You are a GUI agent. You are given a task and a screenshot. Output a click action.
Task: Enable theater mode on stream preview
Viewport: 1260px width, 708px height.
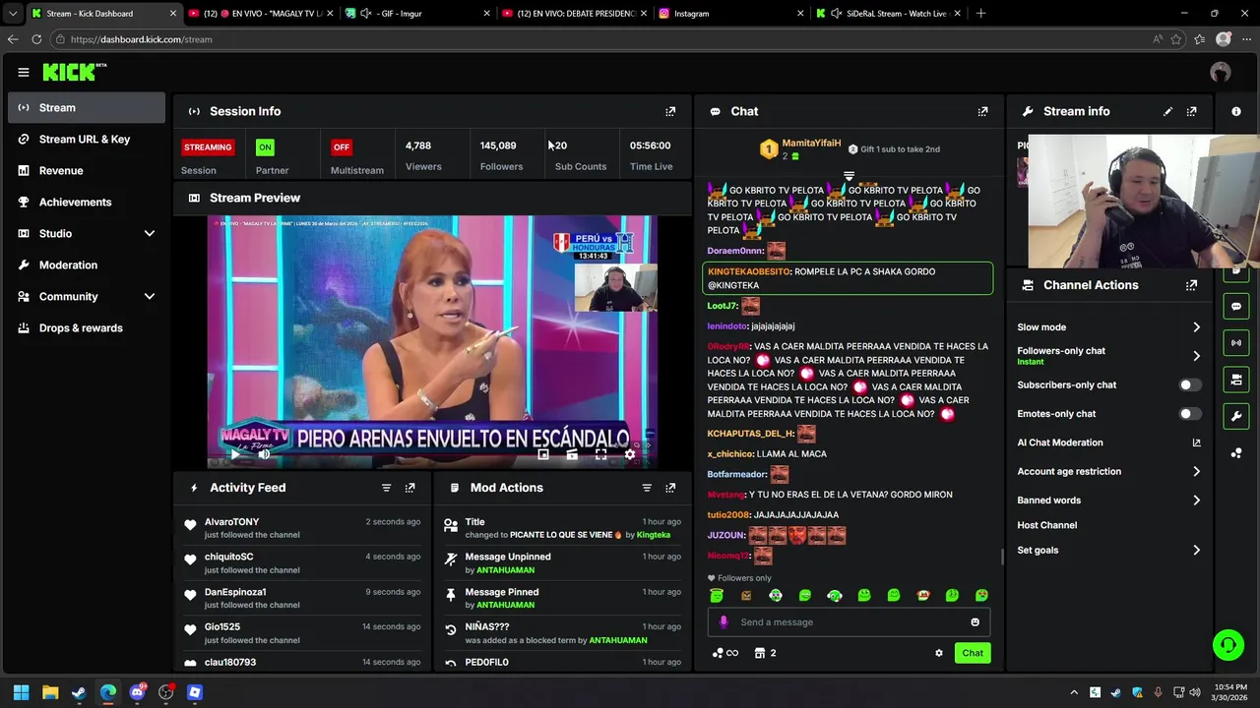click(x=572, y=454)
